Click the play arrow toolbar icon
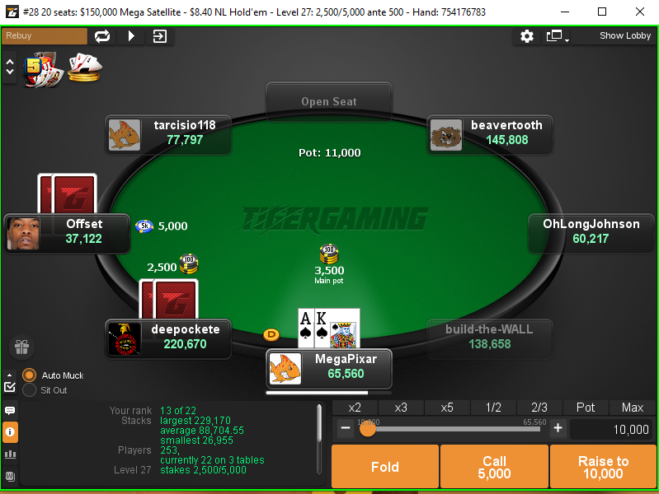659x494 pixels. click(x=131, y=36)
